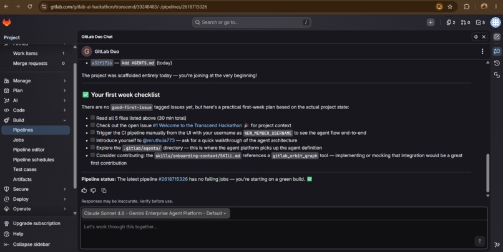Open the user avatar menu
Viewport: 503px width, 252px height.
tap(496, 22)
